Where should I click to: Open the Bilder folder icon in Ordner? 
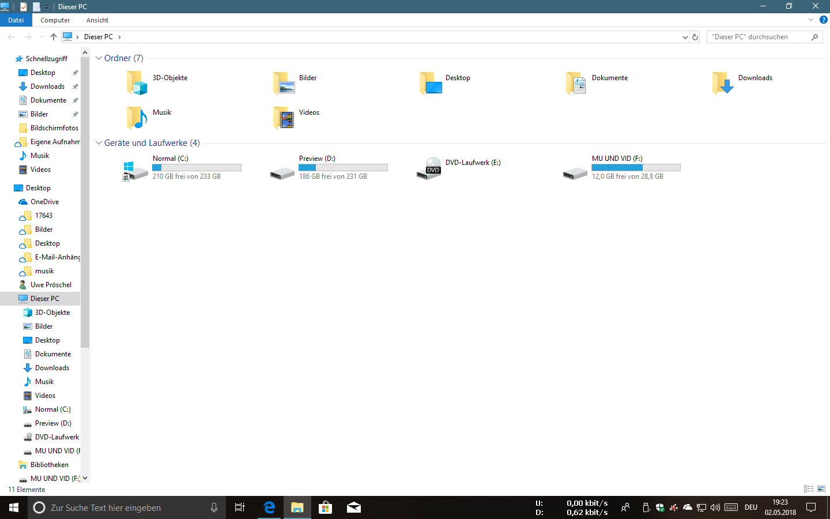point(284,83)
